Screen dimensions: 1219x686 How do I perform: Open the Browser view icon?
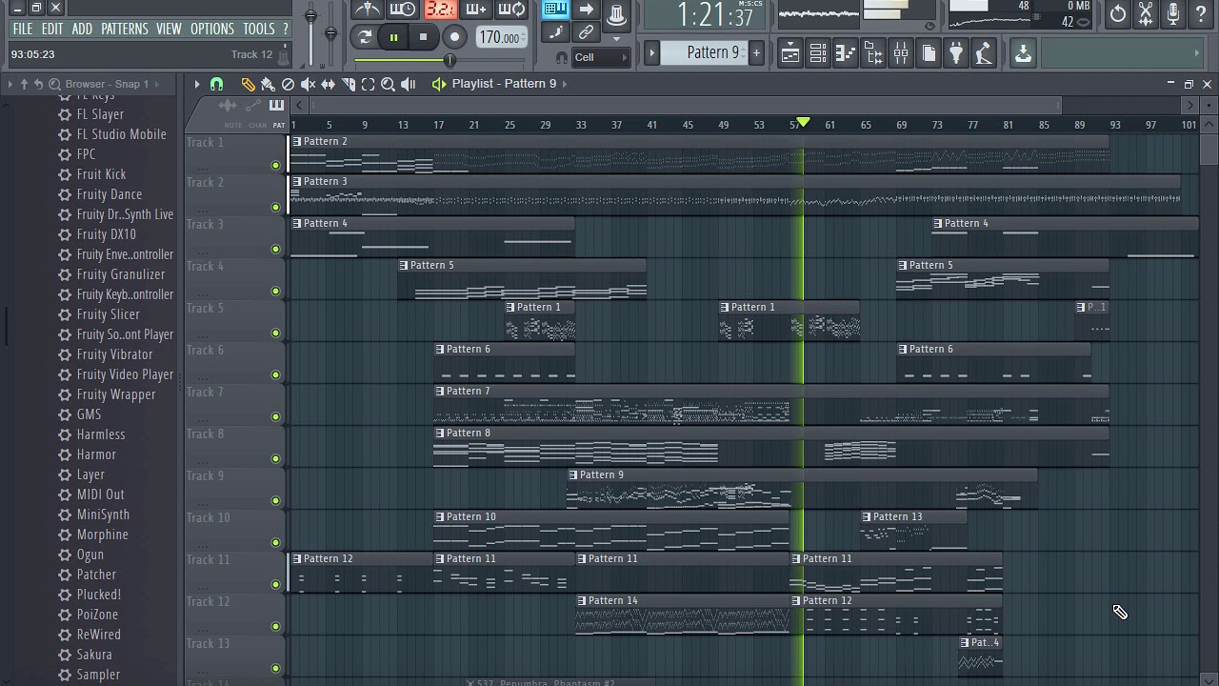click(x=873, y=53)
